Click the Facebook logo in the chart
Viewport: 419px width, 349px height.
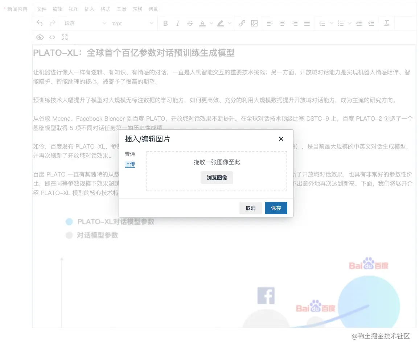[266, 296]
